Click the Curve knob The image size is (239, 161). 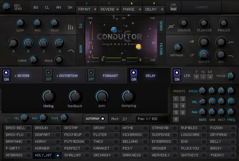pyautogui.click(x=34, y=59)
